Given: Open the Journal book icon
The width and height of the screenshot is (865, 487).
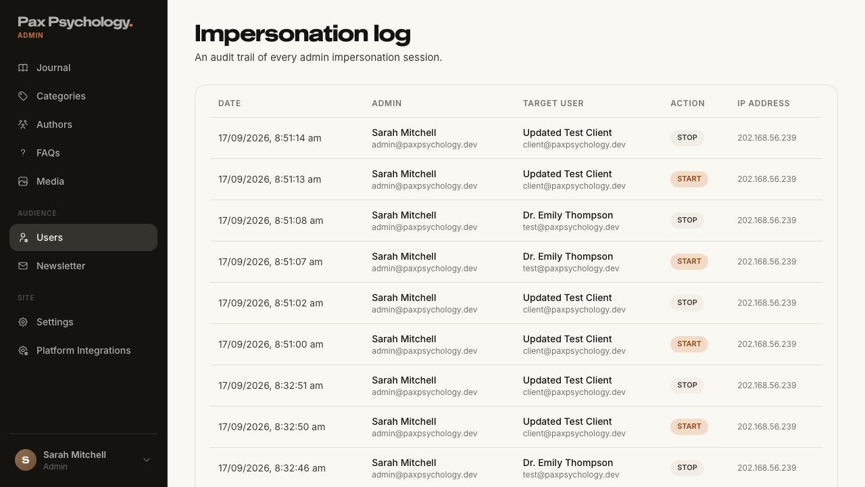Looking at the screenshot, I should (23, 68).
